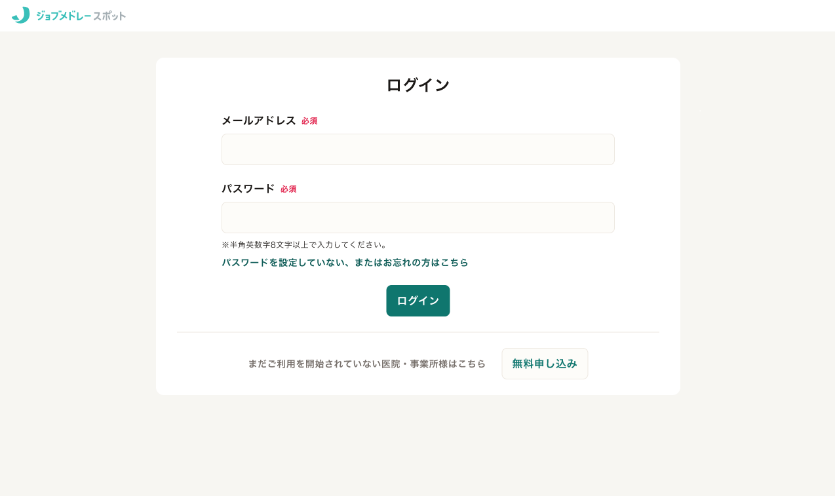
Task: Click the beige page background below card
Action: coord(418,446)
